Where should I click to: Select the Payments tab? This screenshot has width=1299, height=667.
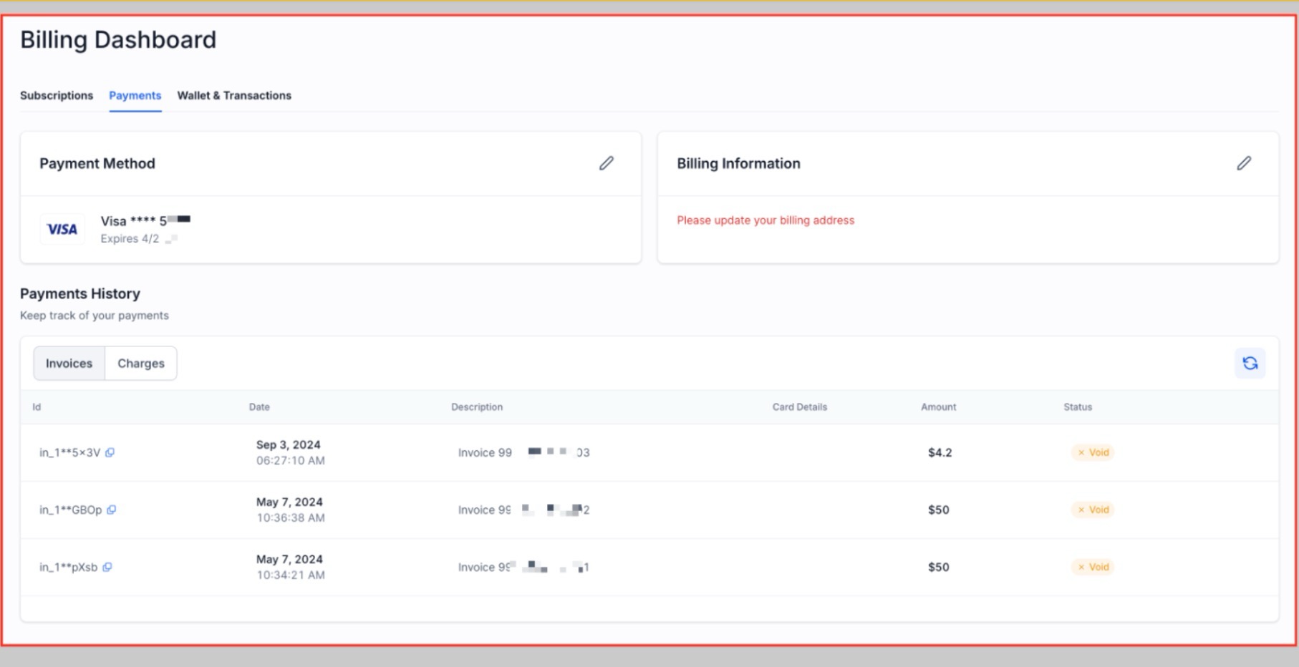(135, 95)
